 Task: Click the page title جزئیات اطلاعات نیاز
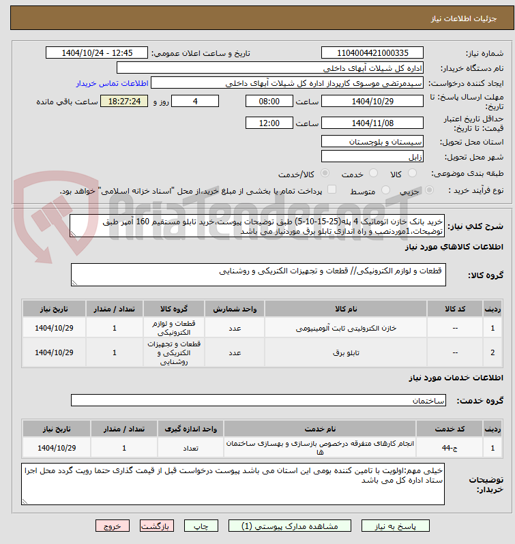tap(464, 18)
